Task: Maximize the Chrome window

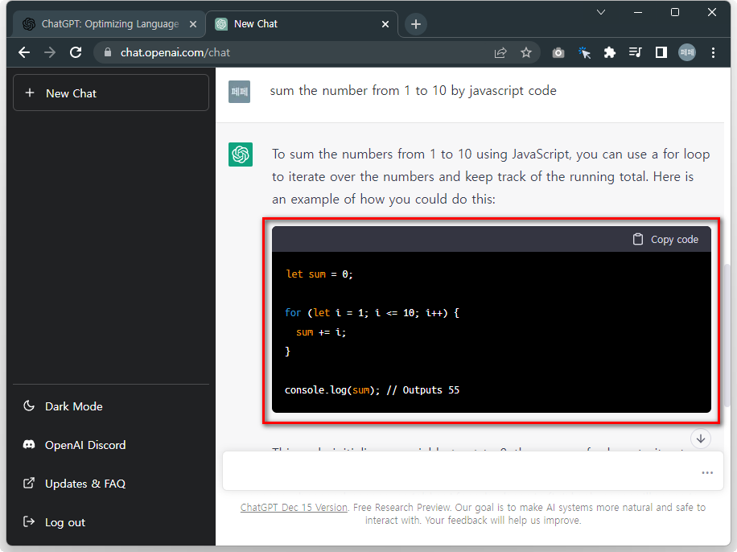Action: point(675,12)
